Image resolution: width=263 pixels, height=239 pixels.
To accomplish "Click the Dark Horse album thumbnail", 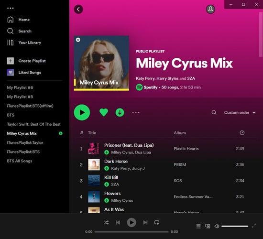I will (94, 165).
